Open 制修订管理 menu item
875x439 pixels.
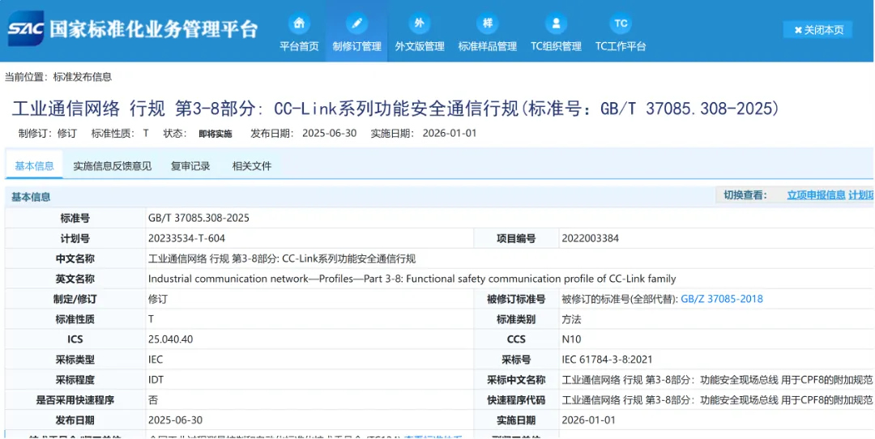click(356, 47)
